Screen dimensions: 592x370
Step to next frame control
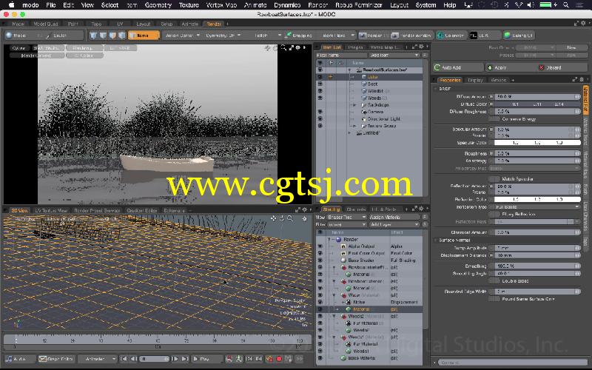[175, 359]
